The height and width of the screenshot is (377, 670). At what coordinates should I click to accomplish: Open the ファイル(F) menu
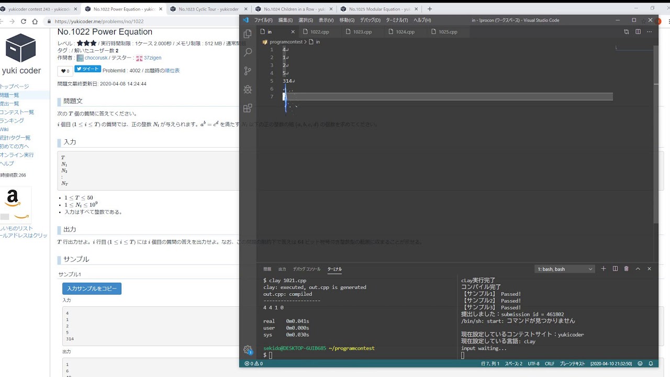(263, 20)
